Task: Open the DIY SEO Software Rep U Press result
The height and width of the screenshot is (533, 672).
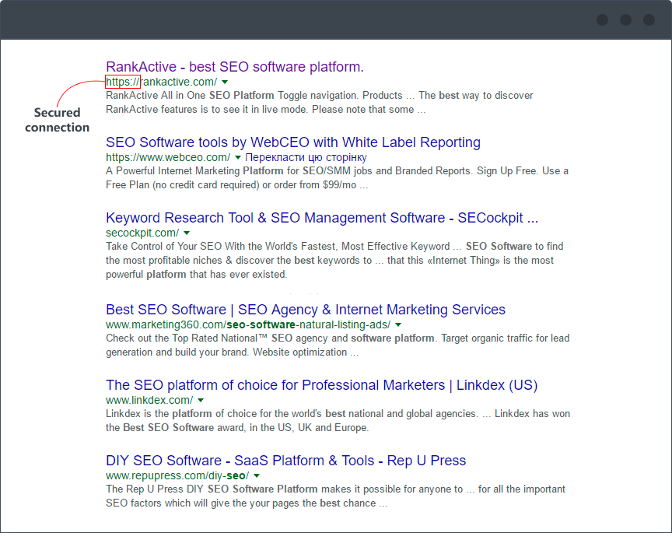Action: (286, 461)
